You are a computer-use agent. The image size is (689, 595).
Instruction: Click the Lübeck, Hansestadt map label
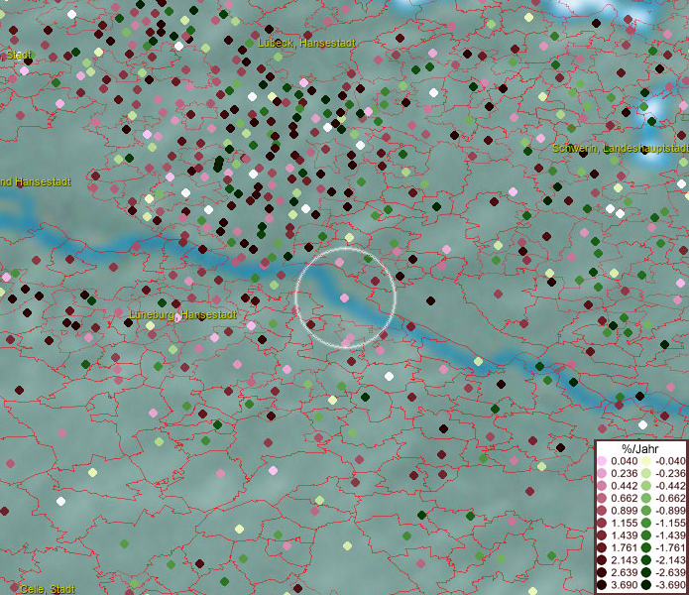(306, 43)
